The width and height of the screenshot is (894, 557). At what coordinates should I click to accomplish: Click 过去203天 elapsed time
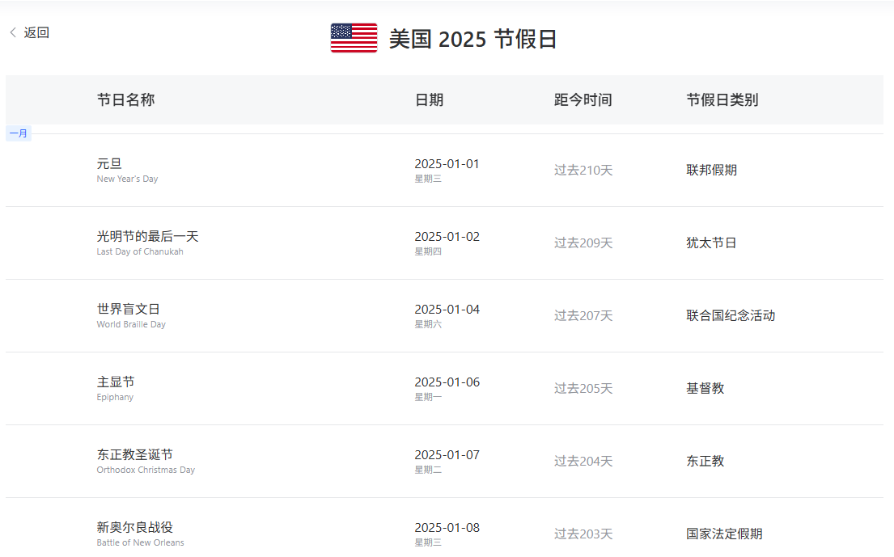[583, 535]
